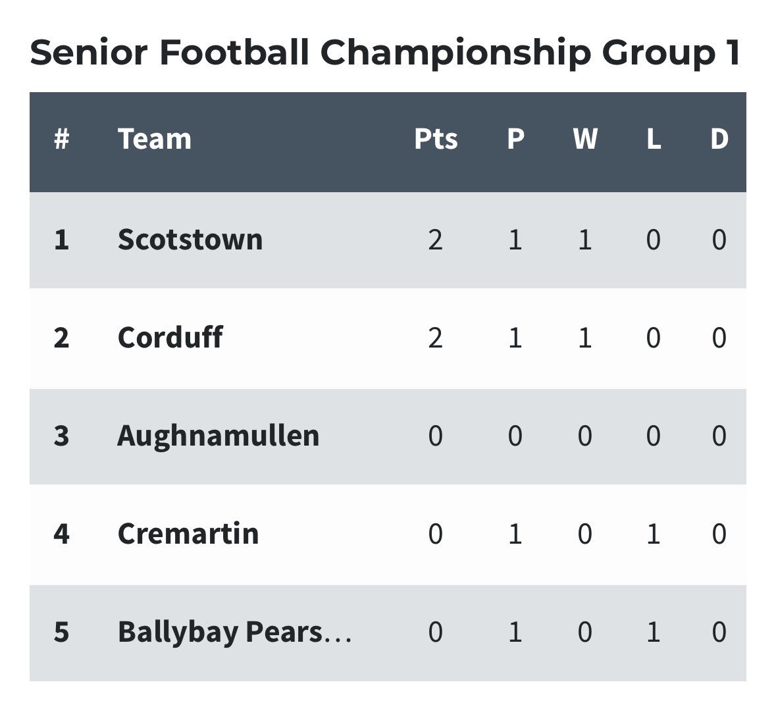Image resolution: width=776 pixels, height=701 pixels.
Task: Click Corduff's wins value cell
Action: pyautogui.click(x=585, y=338)
